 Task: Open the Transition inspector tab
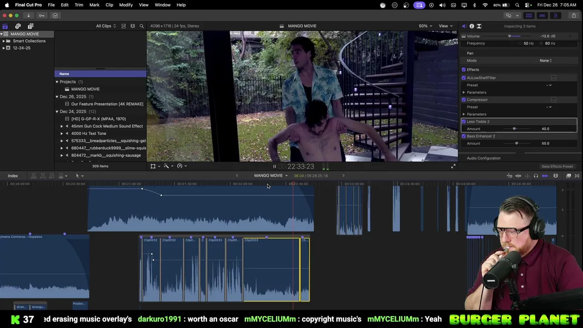coord(479,26)
